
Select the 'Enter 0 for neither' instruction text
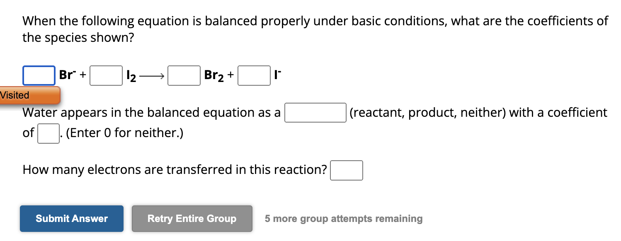(x=124, y=133)
